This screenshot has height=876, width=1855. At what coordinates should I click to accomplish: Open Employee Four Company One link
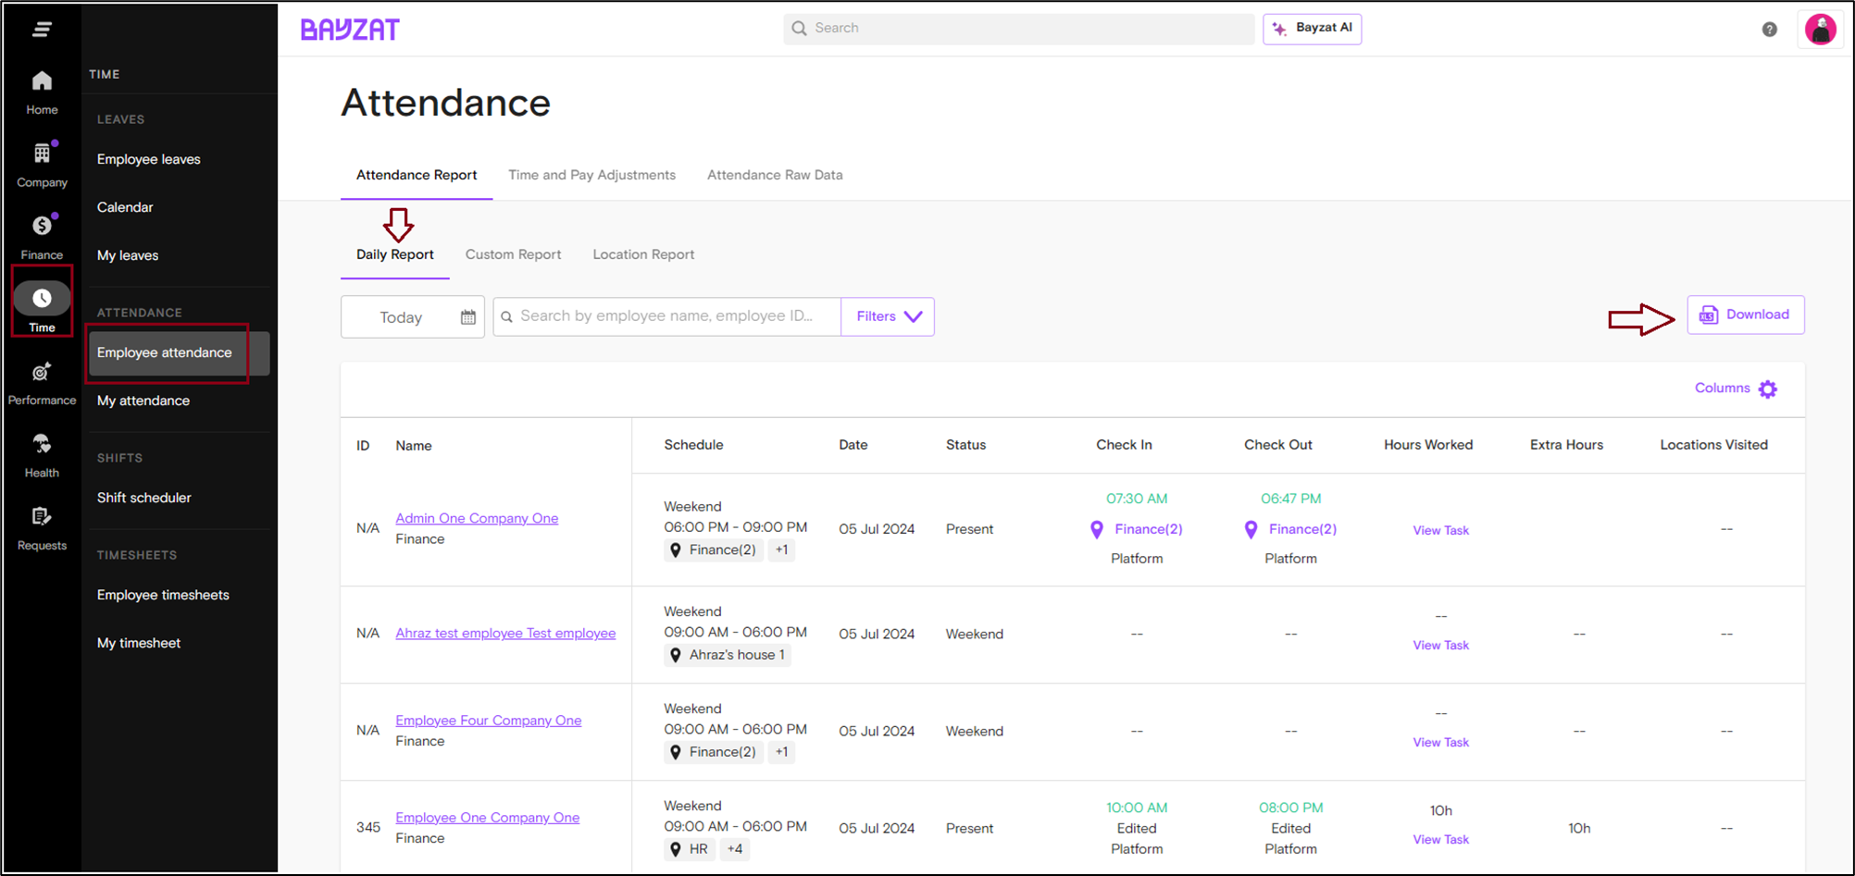click(489, 721)
